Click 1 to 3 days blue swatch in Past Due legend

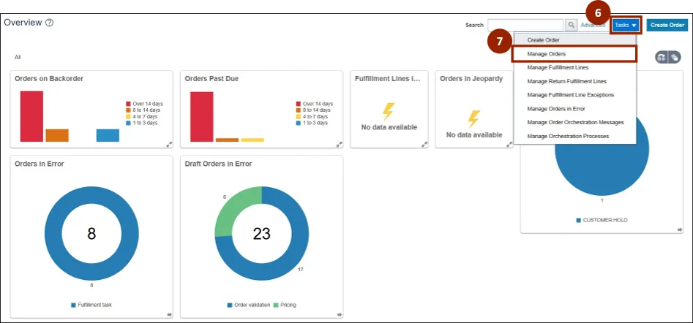click(x=299, y=123)
